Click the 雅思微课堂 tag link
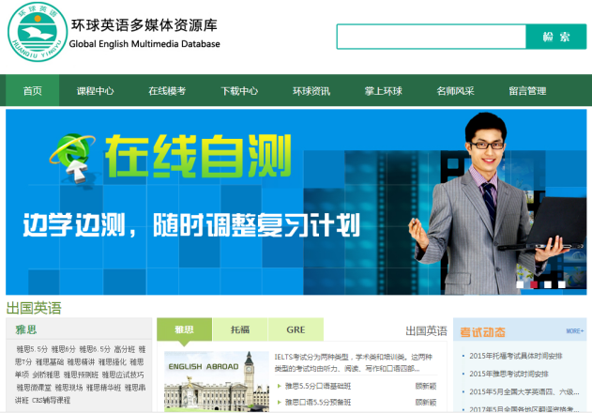592x413 pixels. coord(34,388)
